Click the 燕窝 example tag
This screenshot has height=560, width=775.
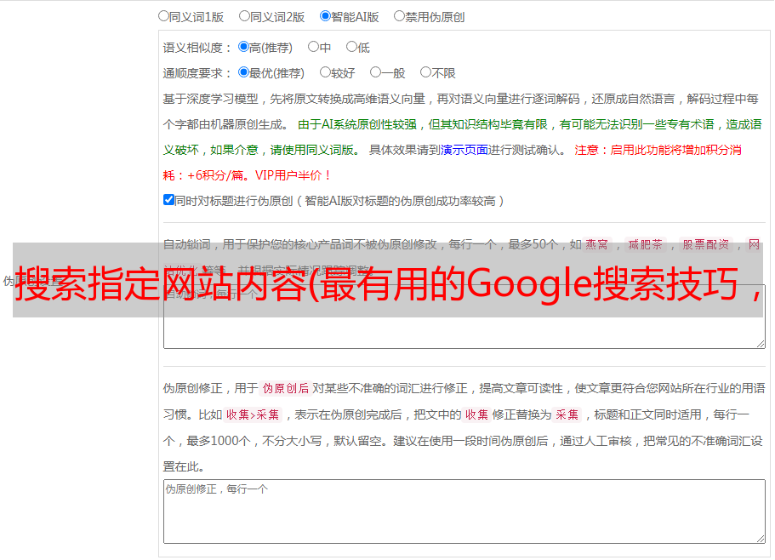coord(596,244)
